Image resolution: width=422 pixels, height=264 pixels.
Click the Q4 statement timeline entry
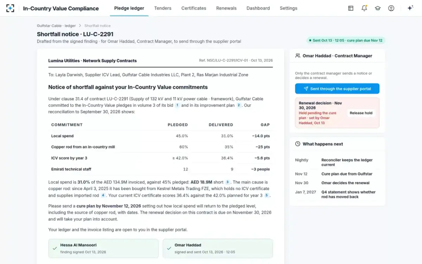pyautogui.click(x=349, y=194)
